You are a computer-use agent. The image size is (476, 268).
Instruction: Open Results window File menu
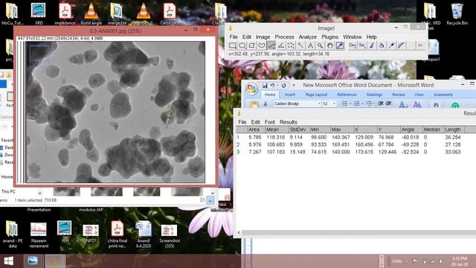(x=242, y=122)
